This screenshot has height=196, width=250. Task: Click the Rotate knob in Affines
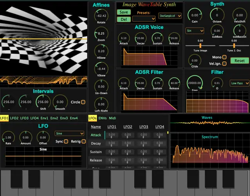pyautogui.click(x=102, y=16)
